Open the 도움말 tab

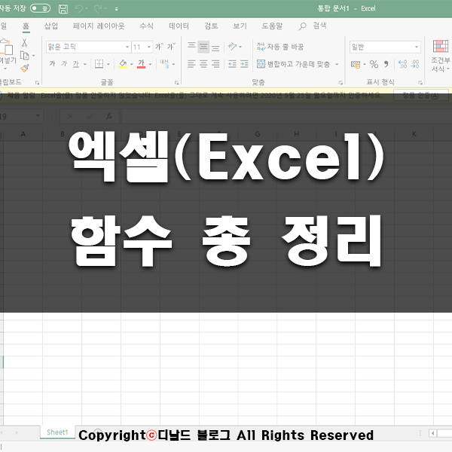click(x=272, y=26)
